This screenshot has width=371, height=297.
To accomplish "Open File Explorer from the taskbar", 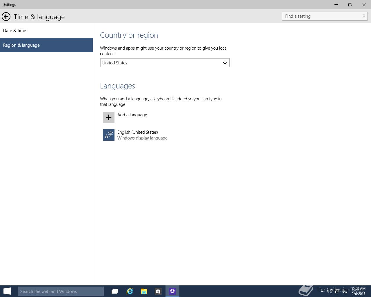I will 144,291.
